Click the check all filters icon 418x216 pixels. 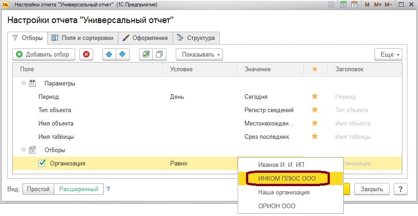pos(146,54)
